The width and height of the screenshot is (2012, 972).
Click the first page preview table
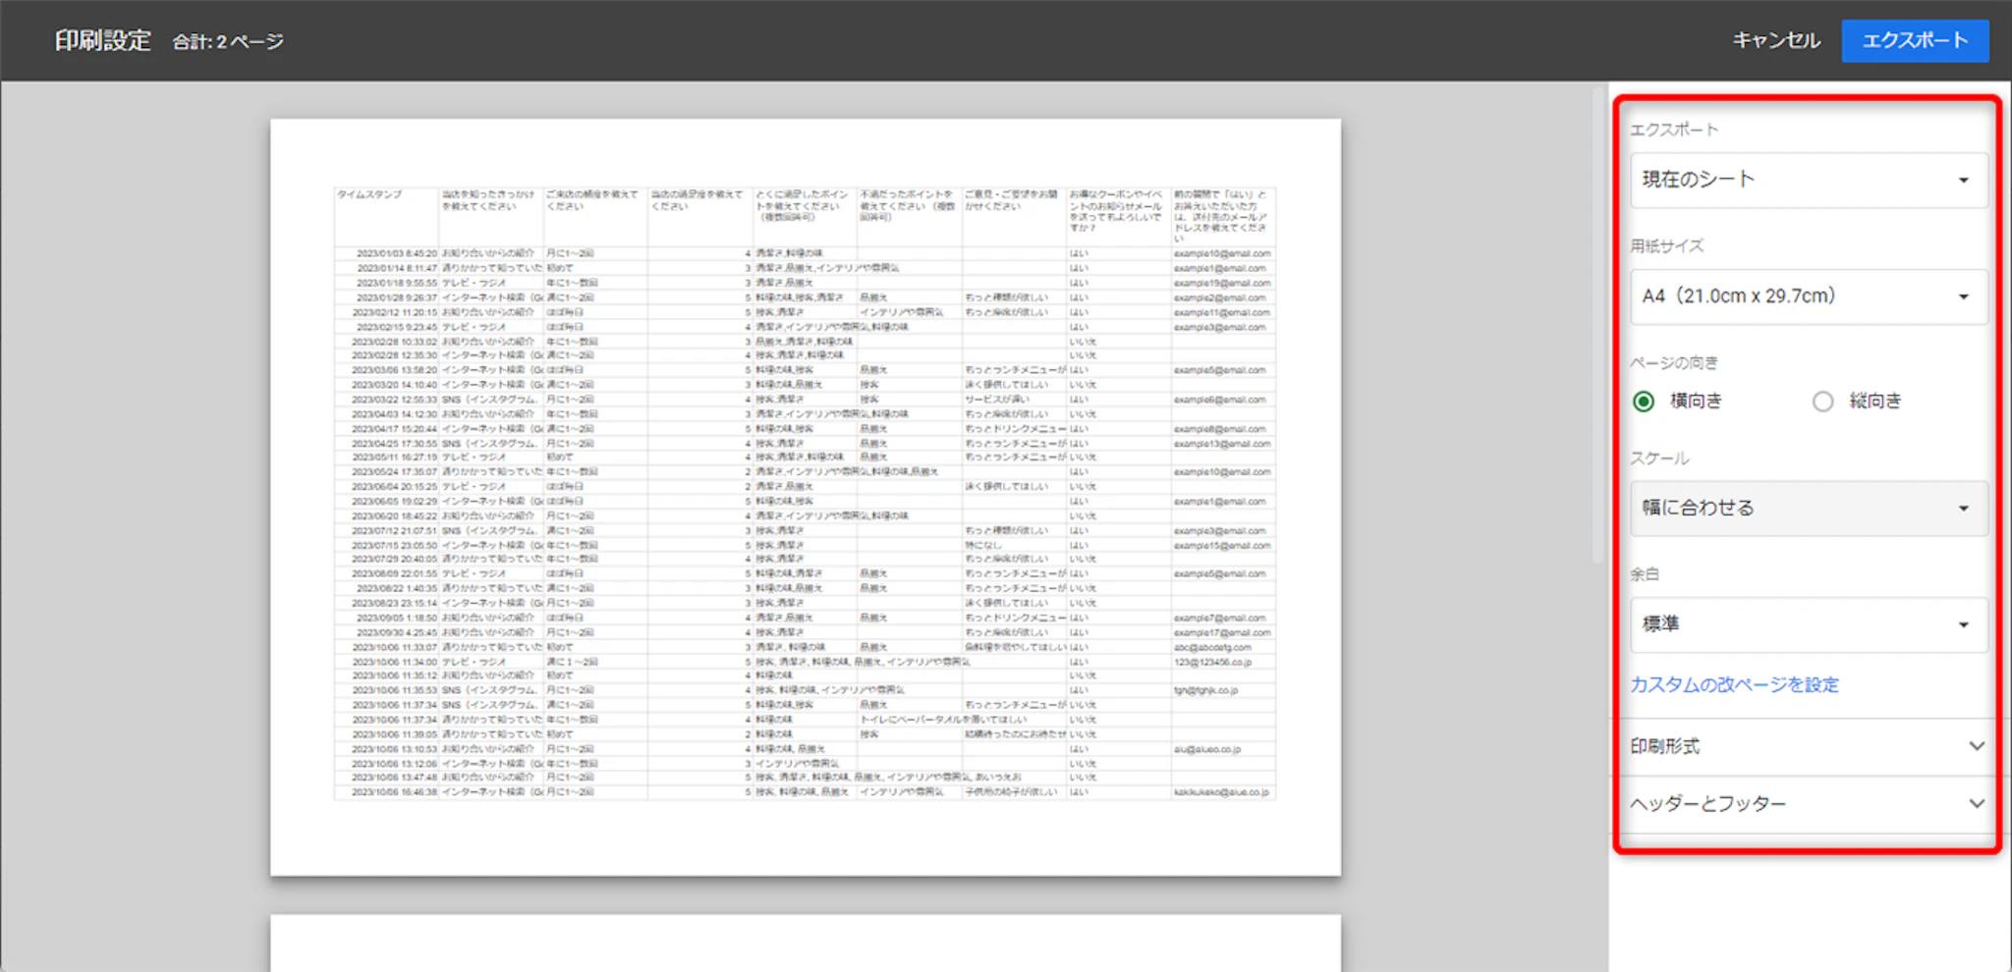805,493
